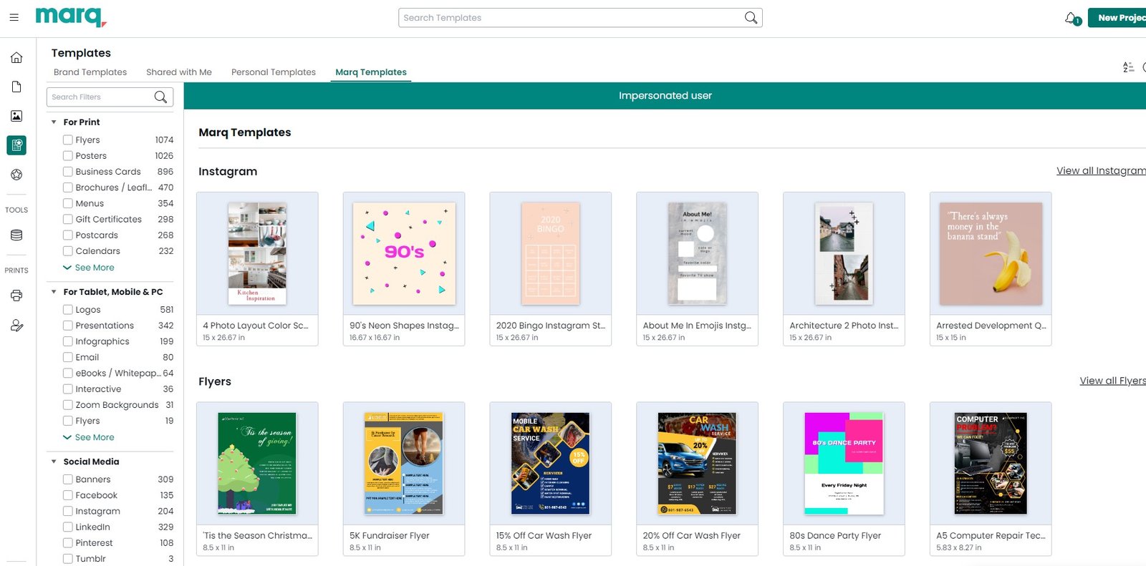Screen dimensions: 1146x566
Task: Click the New Project button
Action: pyautogui.click(x=1119, y=18)
